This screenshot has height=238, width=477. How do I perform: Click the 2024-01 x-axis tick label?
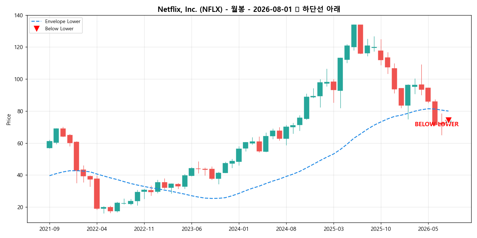pos(239,229)
